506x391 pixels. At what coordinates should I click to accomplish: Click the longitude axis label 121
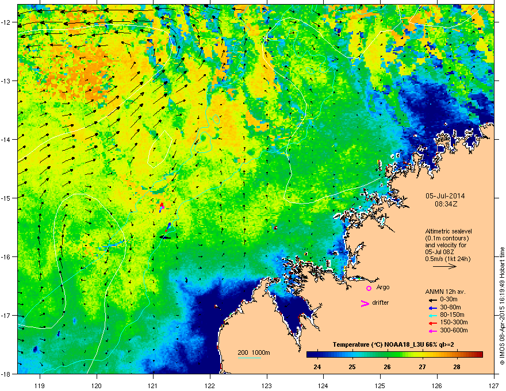[153, 385]
